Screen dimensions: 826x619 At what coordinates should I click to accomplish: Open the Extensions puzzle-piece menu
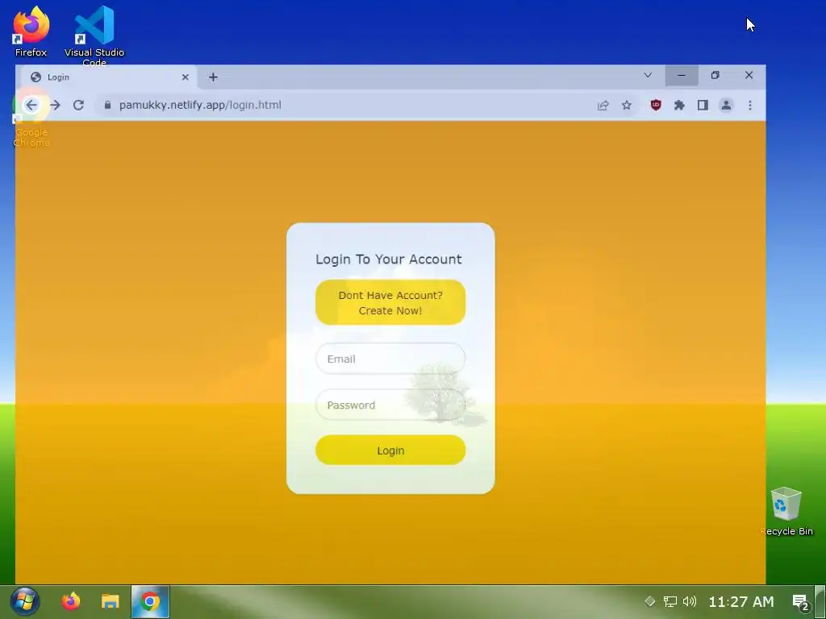coord(679,106)
